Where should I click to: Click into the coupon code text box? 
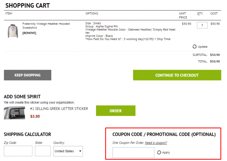(x=133, y=153)
